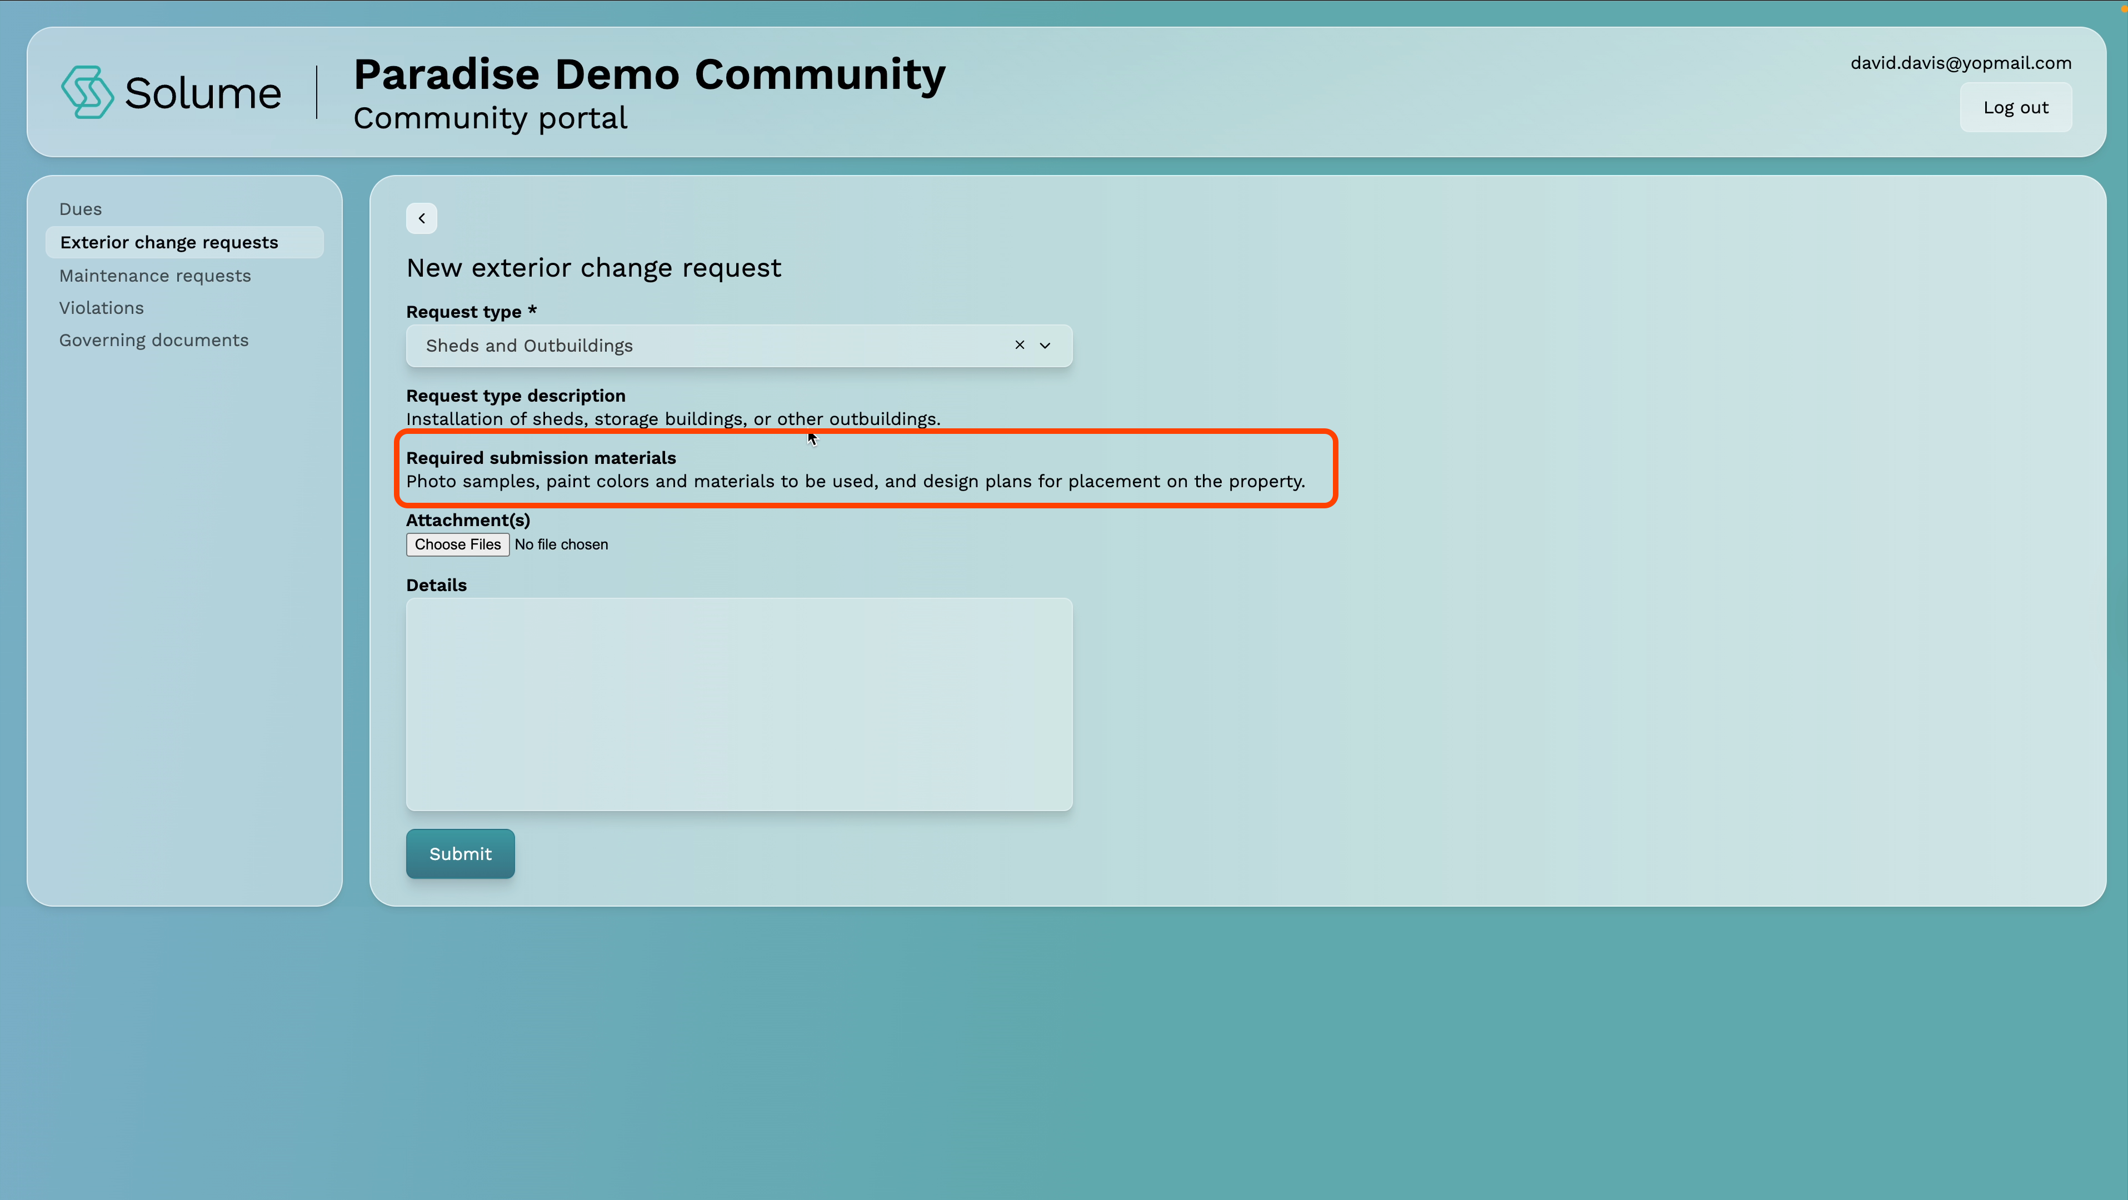
Task: Click the Installation of sheds description text
Action: pyautogui.click(x=672, y=419)
